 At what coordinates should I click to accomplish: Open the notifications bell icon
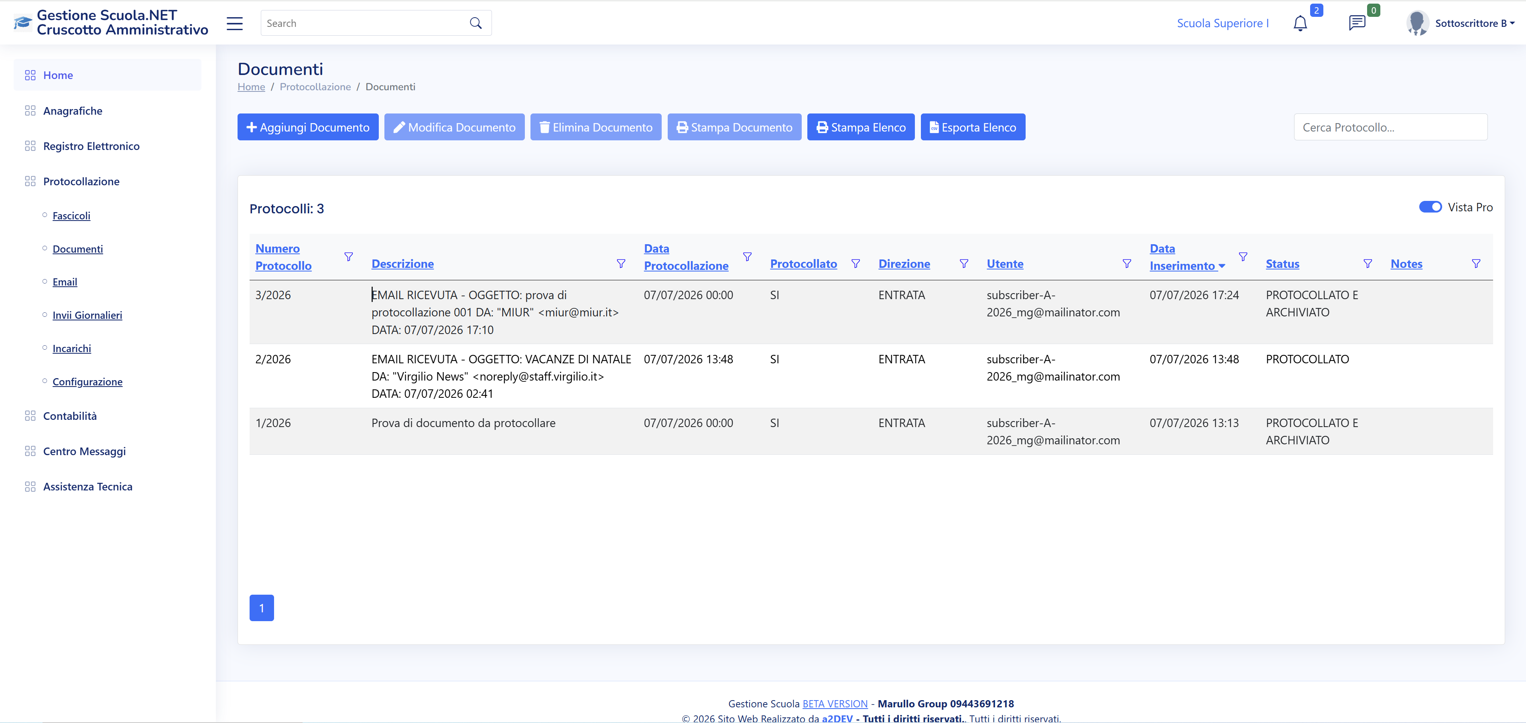tap(1300, 24)
